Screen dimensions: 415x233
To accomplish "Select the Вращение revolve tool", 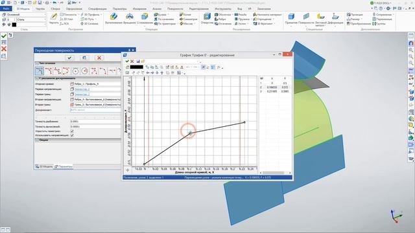I will pyautogui.click(x=130, y=19).
